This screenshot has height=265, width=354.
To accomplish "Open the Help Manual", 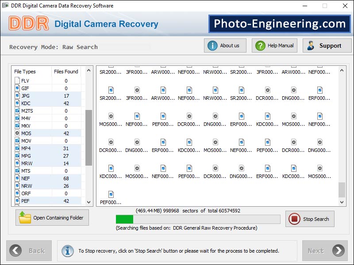I will pos(274,45).
